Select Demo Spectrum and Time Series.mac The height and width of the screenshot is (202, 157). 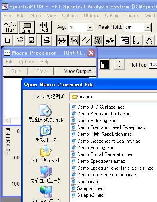pyautogui.click(x=113, y=168)
